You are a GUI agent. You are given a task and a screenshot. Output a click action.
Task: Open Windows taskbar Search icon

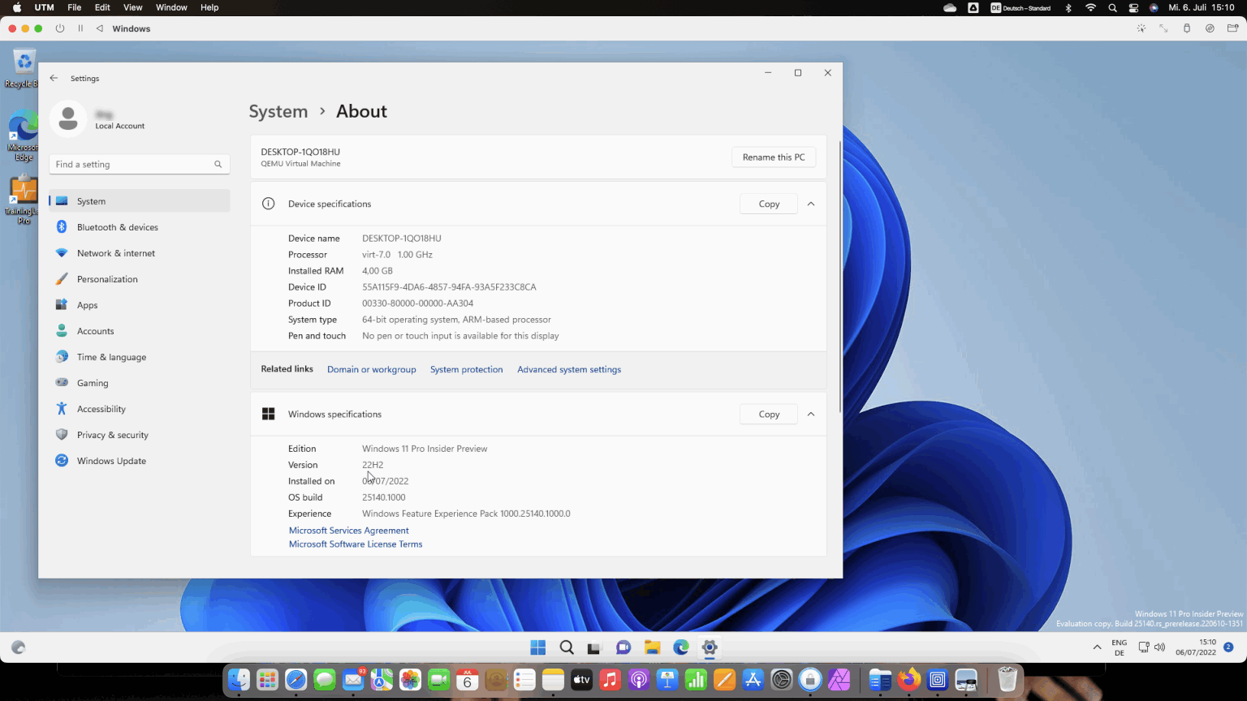pos(567,647)
